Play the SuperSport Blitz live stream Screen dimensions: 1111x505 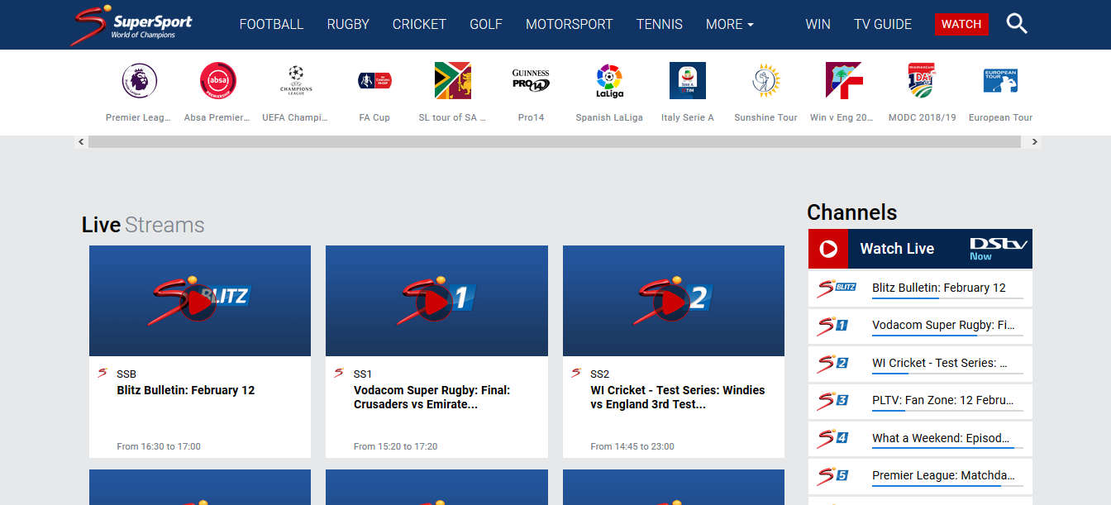tap(199, 303)
